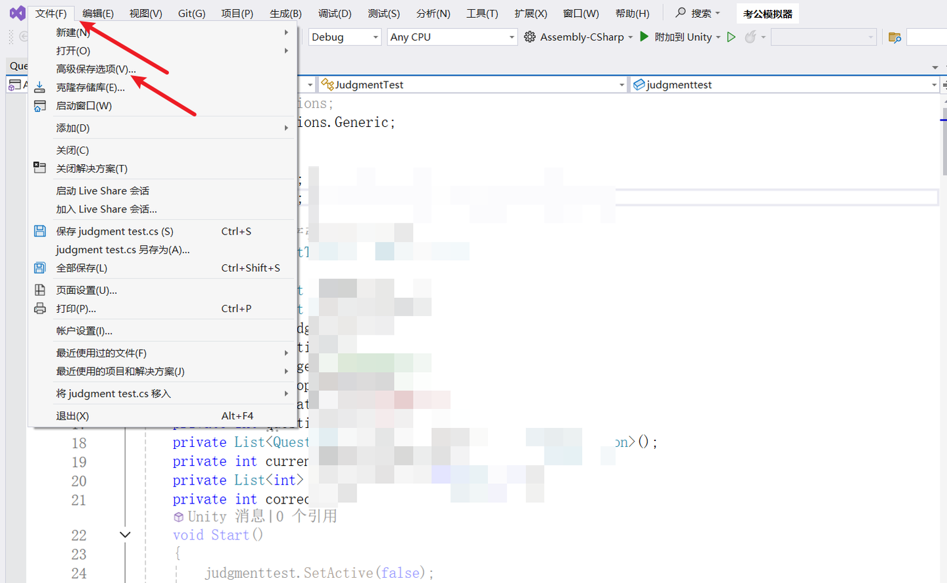The width and height of the screenshot is (947, 583).
Task: Open the 分析(N) menu
Action: pos(433,14)
